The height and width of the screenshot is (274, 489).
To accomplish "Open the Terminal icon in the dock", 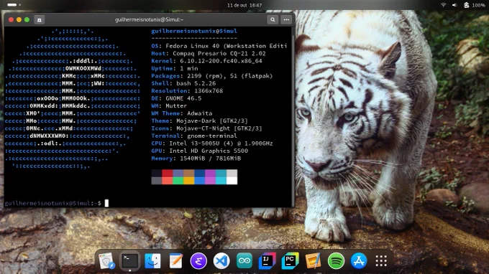I will (129, 261).
